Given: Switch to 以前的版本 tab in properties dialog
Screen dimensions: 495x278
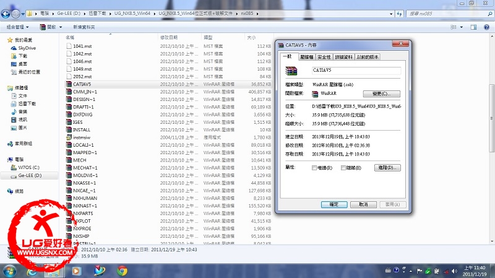Looking at the screenshot, I should tap(367, 57).
